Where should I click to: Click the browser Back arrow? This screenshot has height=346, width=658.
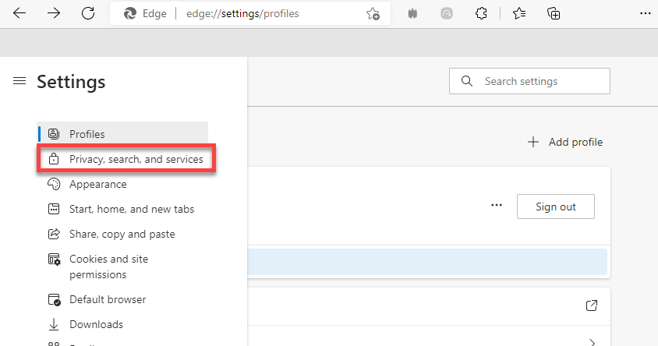coord(19,13)
